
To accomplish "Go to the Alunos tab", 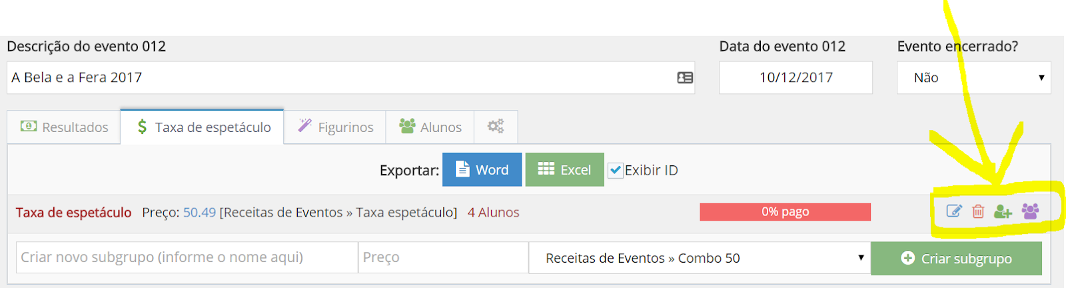I will click(430, 127).
